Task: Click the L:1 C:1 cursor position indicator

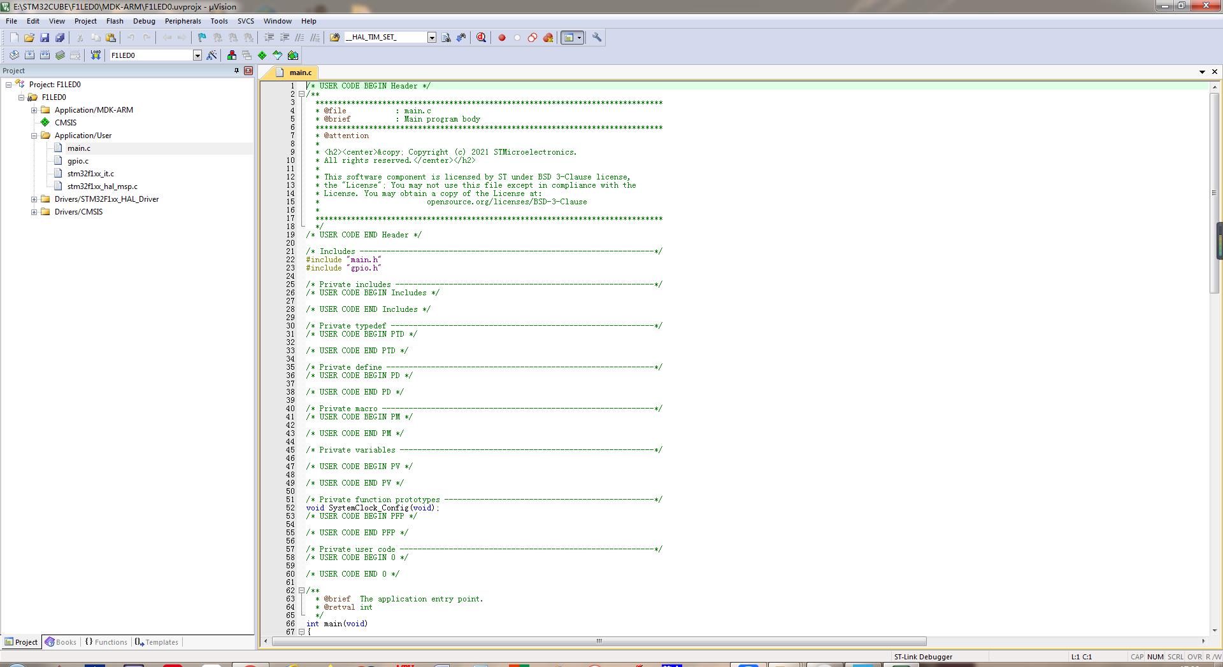Action: (1081, 657)
